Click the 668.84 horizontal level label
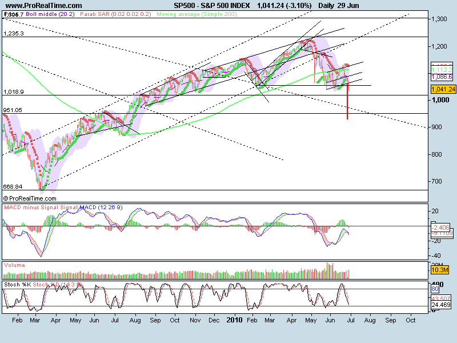This screenshot has height=343, width=457. pyautogui.click(x=13, y=187)
